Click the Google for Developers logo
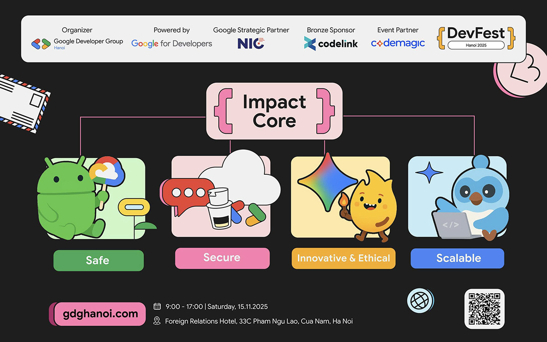The width and height of the screenshot is (547, 342). [171, 44]
